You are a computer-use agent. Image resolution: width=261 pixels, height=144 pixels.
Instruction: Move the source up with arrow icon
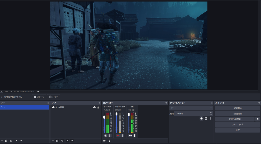pos(68,141)
